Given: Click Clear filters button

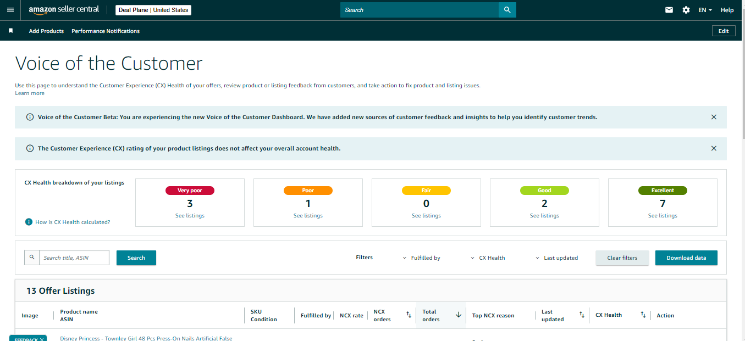Looking at the screenshot, I should click(622, 258).
